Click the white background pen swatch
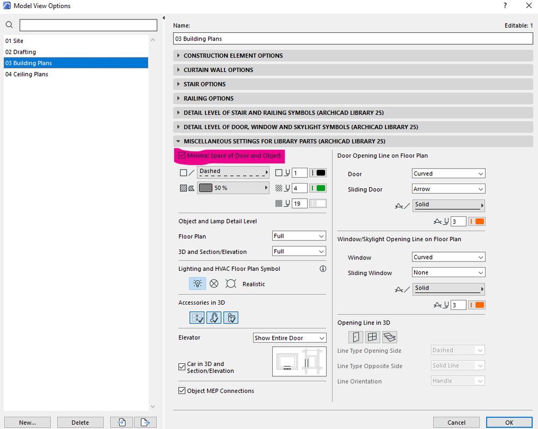The height and width of the screenshot is (429, 538). click(x=318, y=203)
